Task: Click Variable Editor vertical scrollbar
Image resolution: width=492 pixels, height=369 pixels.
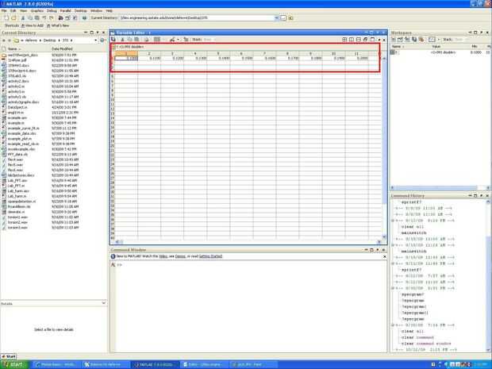Action: (x=384, y=147)
